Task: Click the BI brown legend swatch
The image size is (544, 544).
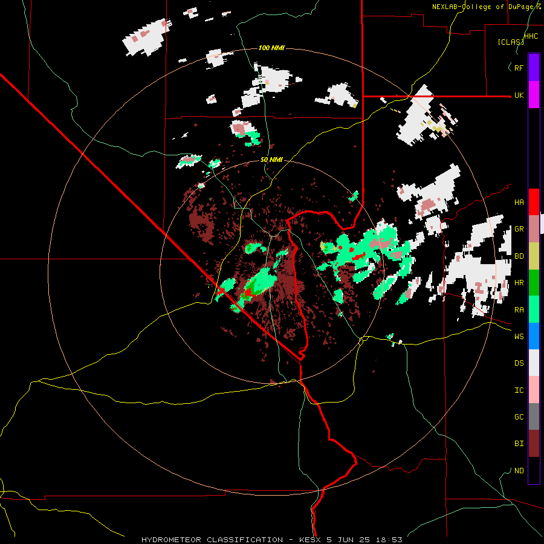Action: coord(534,444)
